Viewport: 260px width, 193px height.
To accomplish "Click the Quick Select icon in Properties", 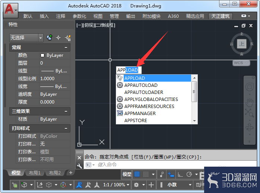I will pyautogui.click(x=68, y=38).
